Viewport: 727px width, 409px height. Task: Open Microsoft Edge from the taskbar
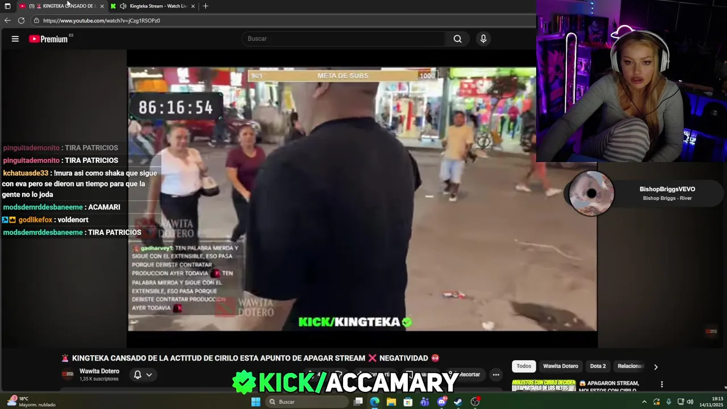pos(375,402)
